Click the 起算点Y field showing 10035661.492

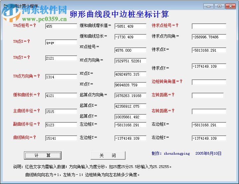(x=130, y=117)
